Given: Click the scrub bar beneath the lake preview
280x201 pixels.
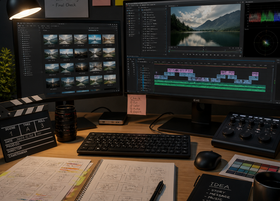Looking at the screenshot, I should point(205,52).
